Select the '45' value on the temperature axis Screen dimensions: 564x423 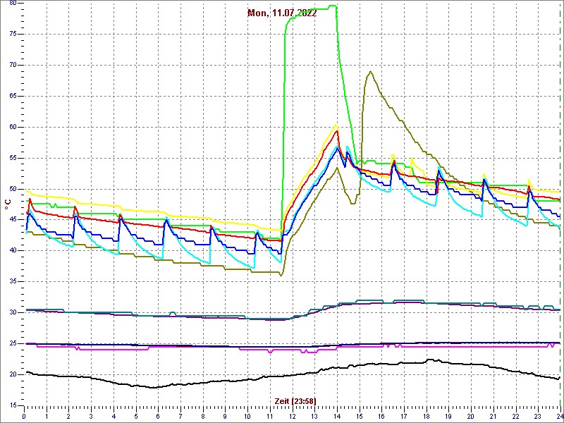tap(12, 220)
